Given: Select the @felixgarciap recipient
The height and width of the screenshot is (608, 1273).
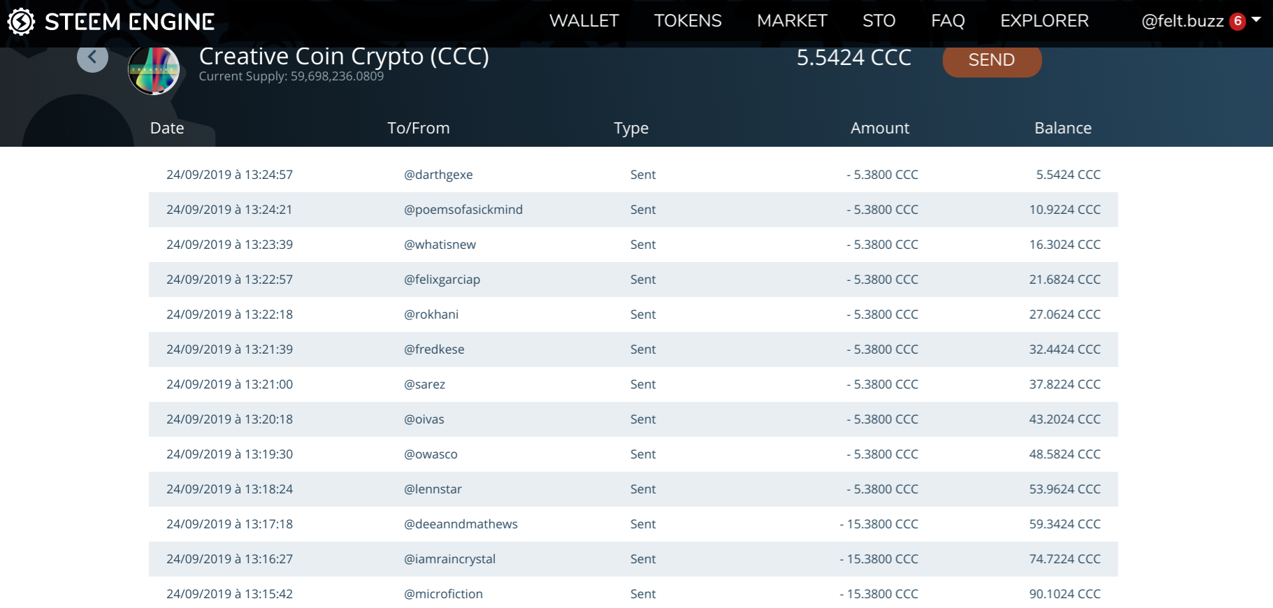Looking at the screenshot, I should (442, 280).
